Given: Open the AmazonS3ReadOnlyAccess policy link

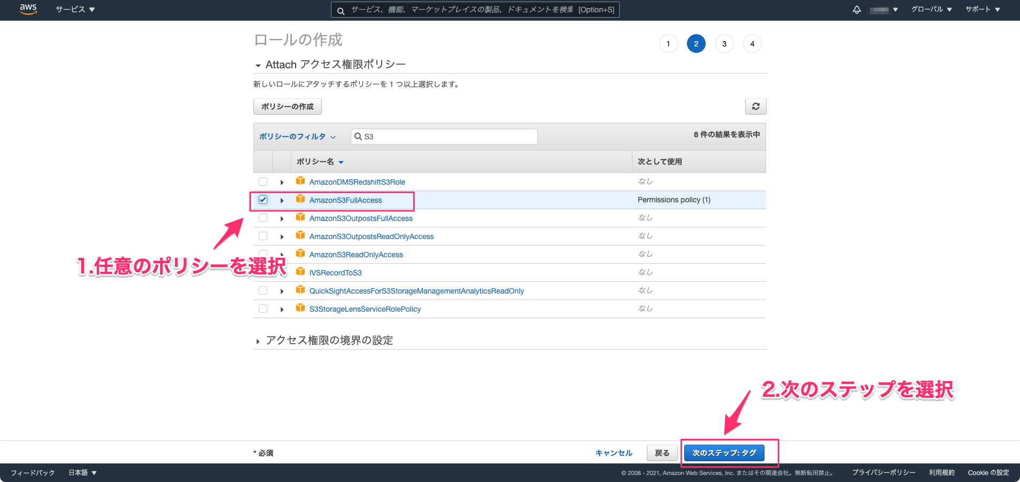Looking at the screenshot, I should (356, 255).
